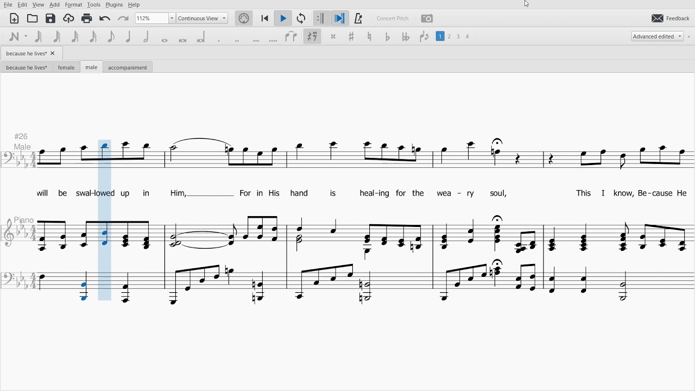Open image capture with the camera icon
Viewport: 695px width, 391px height.
427,18
